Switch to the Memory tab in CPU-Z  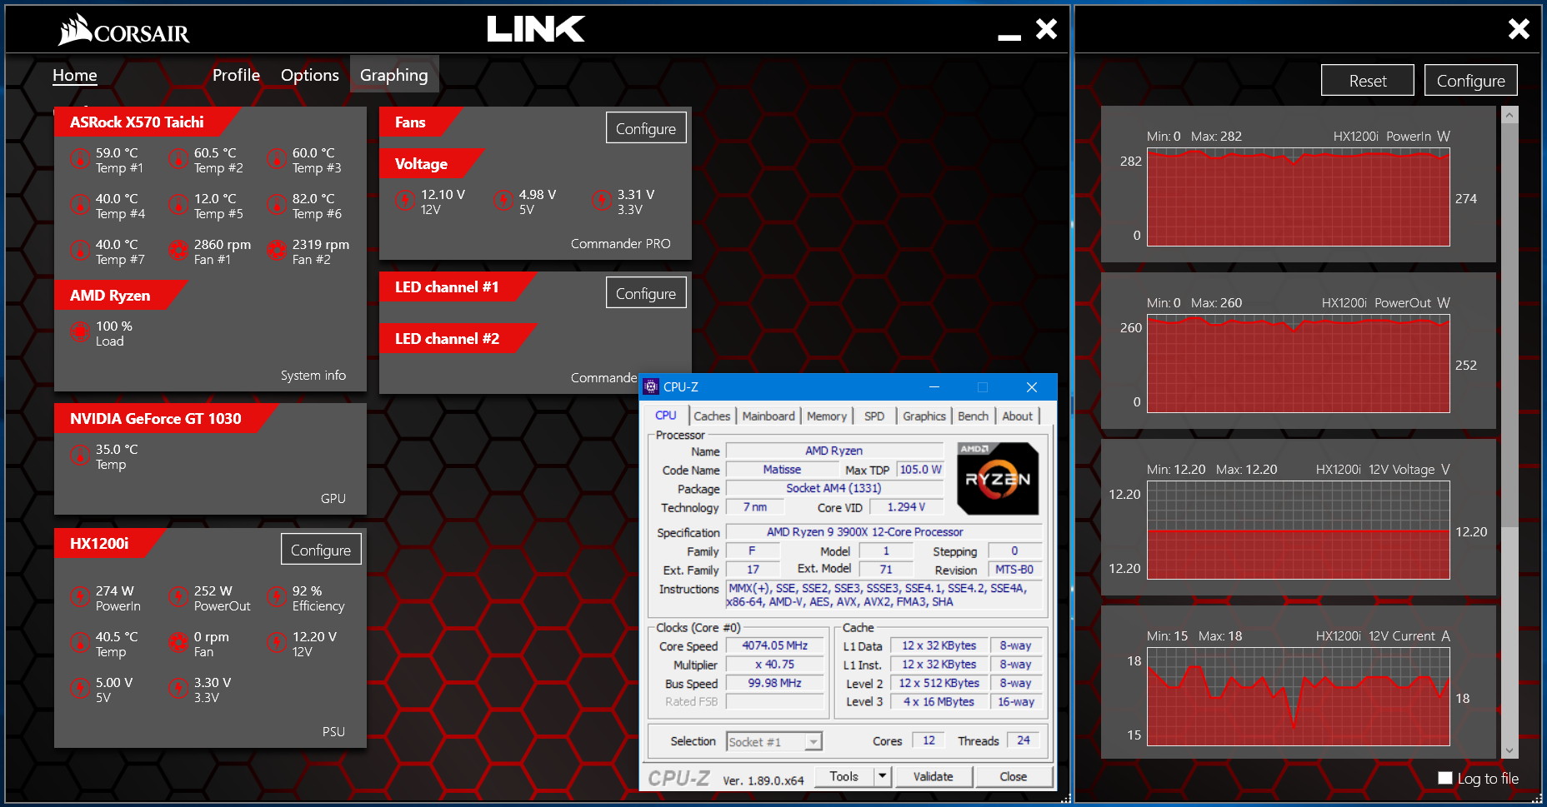[827, 416]
